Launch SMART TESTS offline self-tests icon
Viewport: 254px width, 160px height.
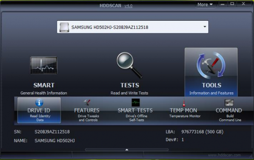[x=135, y=102]
